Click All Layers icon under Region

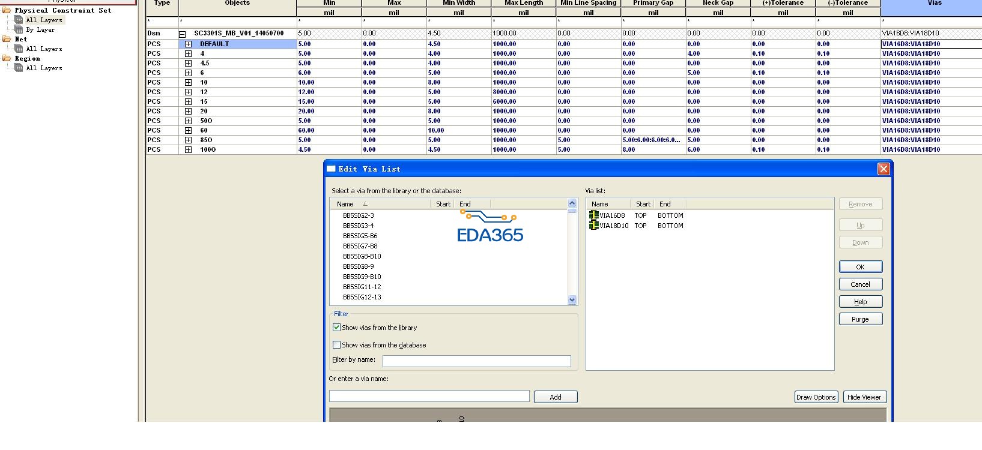[x=19, y=68]
